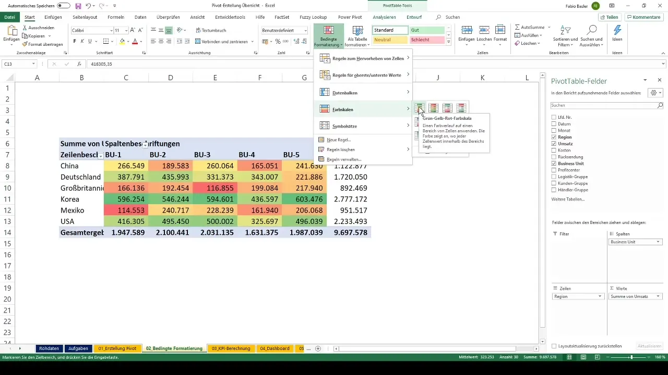Click Textumbruch wrap text
Image resolution: width=668 pixels, height=375 pixels.
211,30
